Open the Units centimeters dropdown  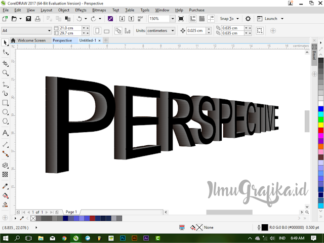pos(173,30)
